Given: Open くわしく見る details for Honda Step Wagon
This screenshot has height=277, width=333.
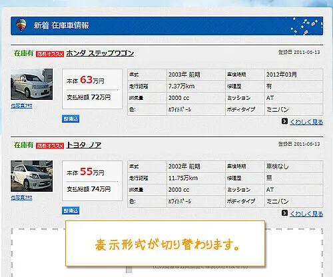Looking at the screenshot, I should point(306,122).
